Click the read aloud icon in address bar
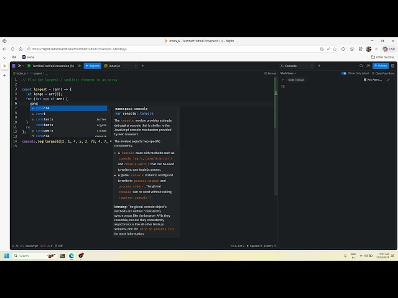Viewport: 398px width, 298px height. [328, 49]
